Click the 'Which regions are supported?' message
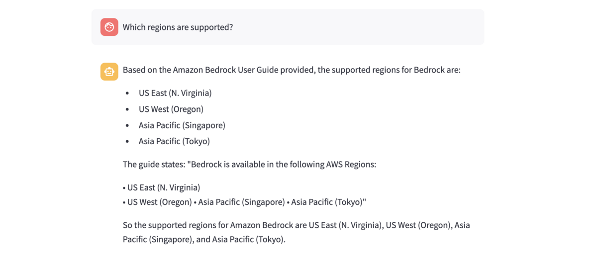 click(x=178, y=27)
